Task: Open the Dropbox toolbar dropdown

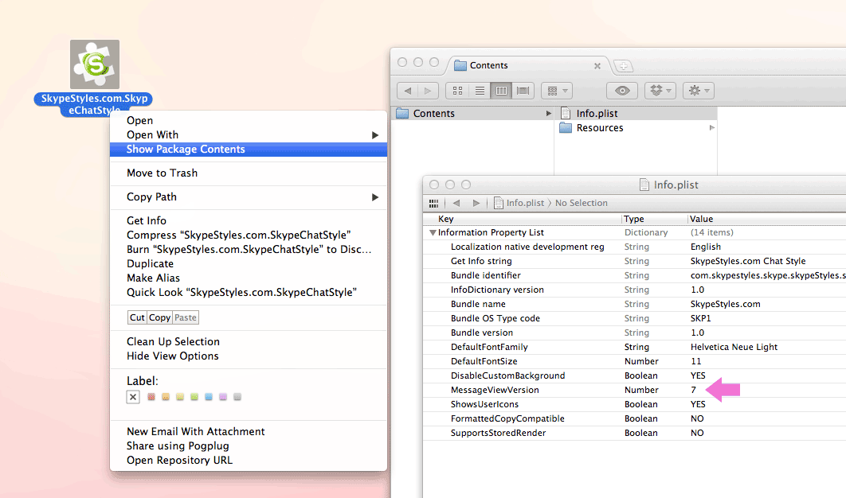Action: [659, 91]
